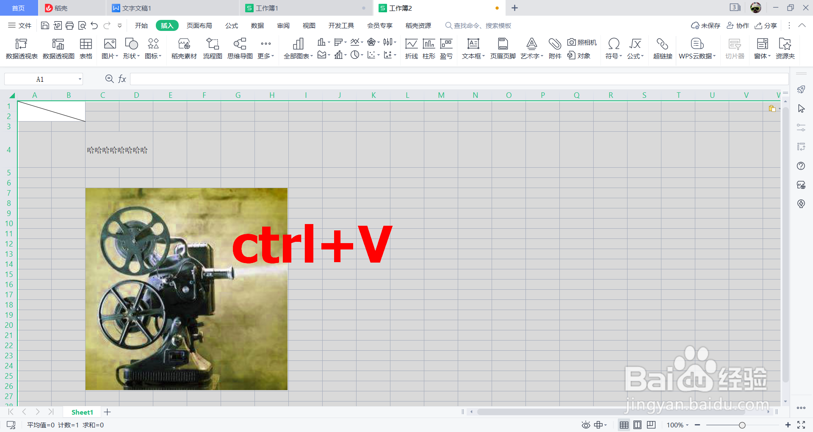Click the zoom in plus button
Image resolution: width=813 pixels, height=432 pixels.
(x=788, y=425)
